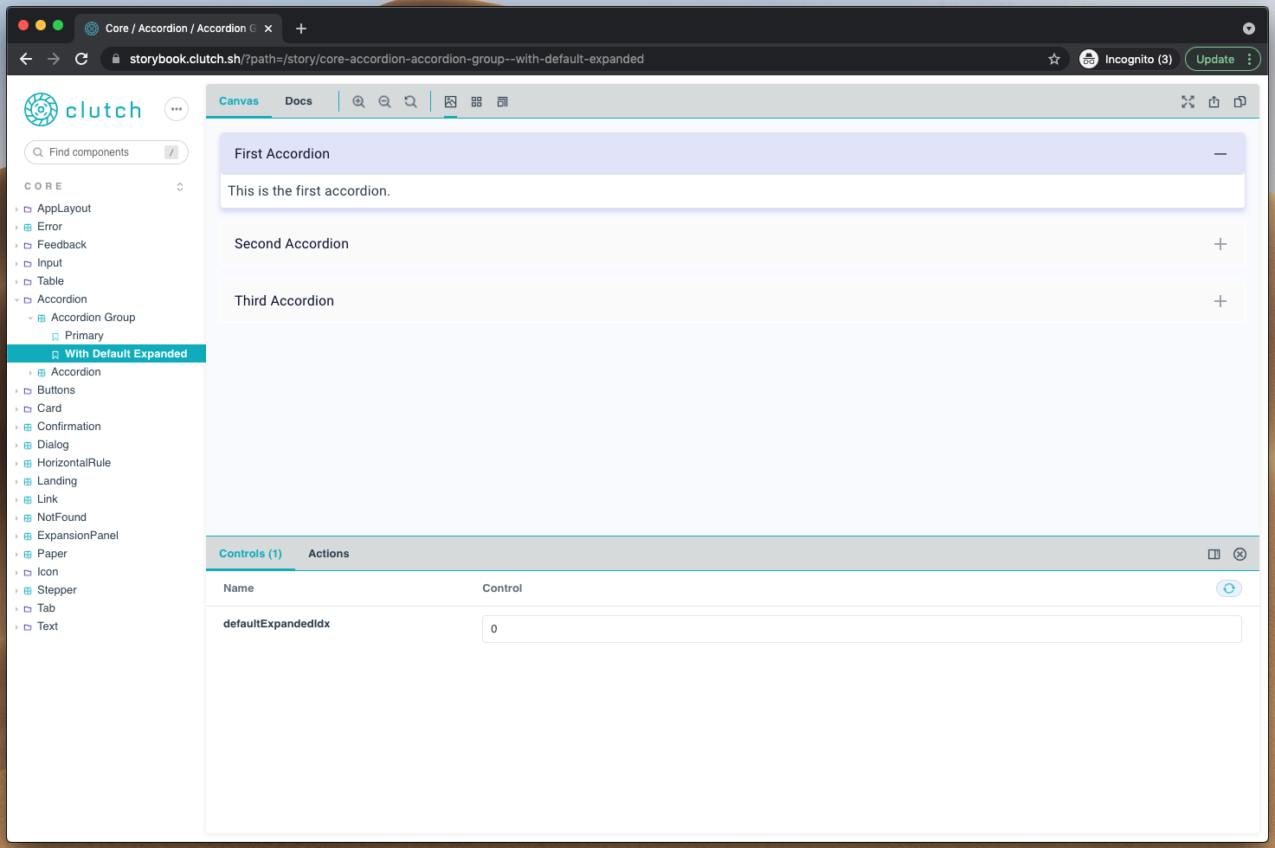This screenshot has width=1275, height=848.
Task: Open tab search dropdown arrow
Action: [x=1248, y=29]
